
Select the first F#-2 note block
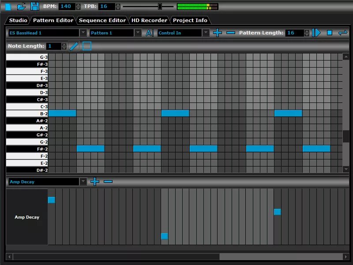click(90, 148)
